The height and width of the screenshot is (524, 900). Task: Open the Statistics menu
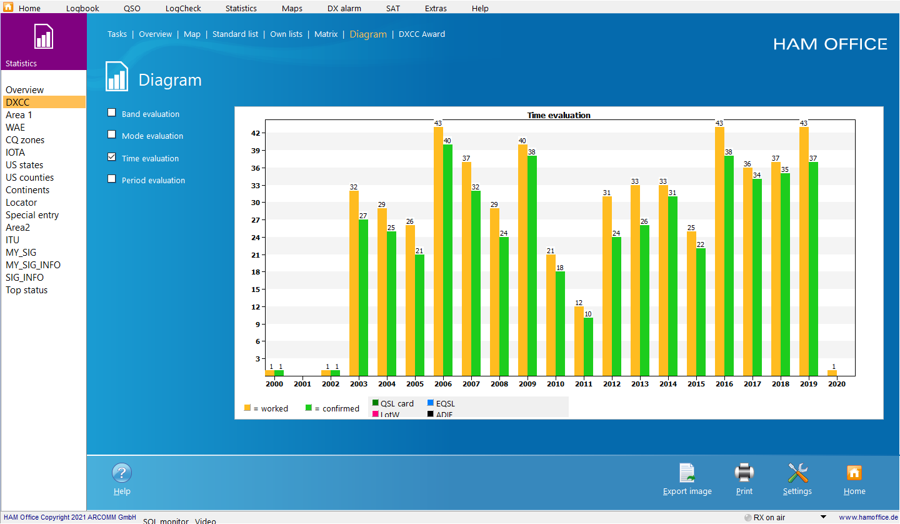tap(241, 9)
